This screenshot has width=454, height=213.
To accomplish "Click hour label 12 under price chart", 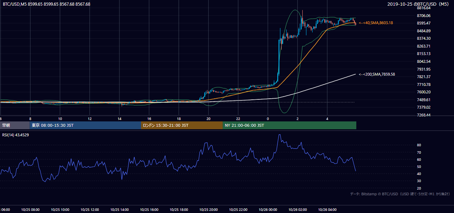I will (x=90, y=119).
